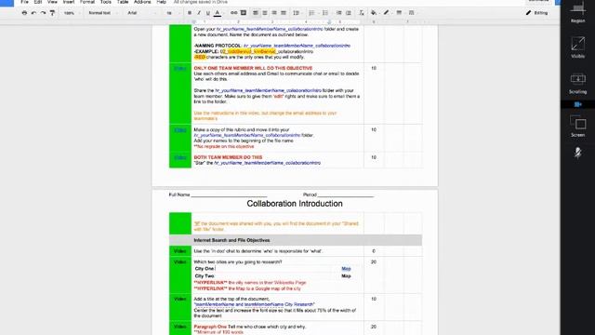Open the Normal text style dropdown
This screenshot has height=335, width=595.
point(102,13)
